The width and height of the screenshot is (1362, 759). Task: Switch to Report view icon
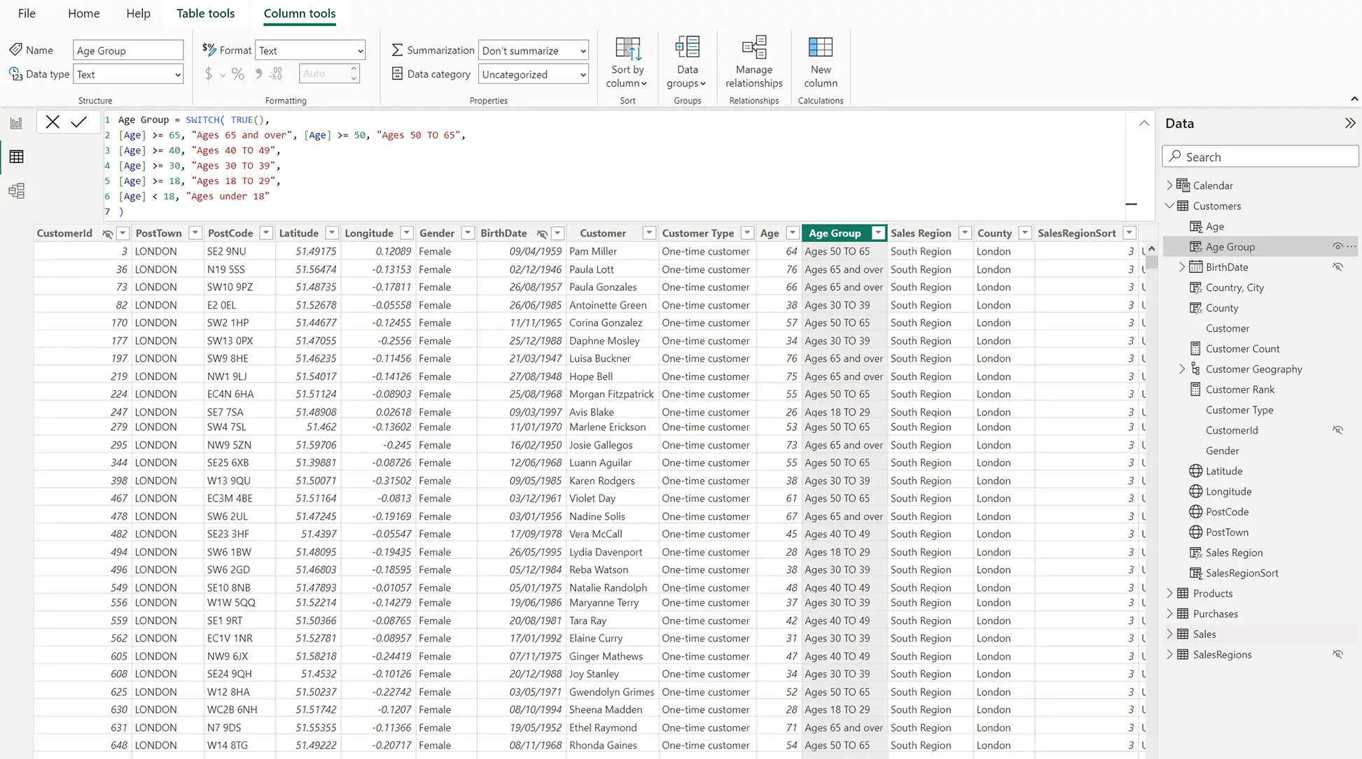pyautogui.click(x=16, y=123)
